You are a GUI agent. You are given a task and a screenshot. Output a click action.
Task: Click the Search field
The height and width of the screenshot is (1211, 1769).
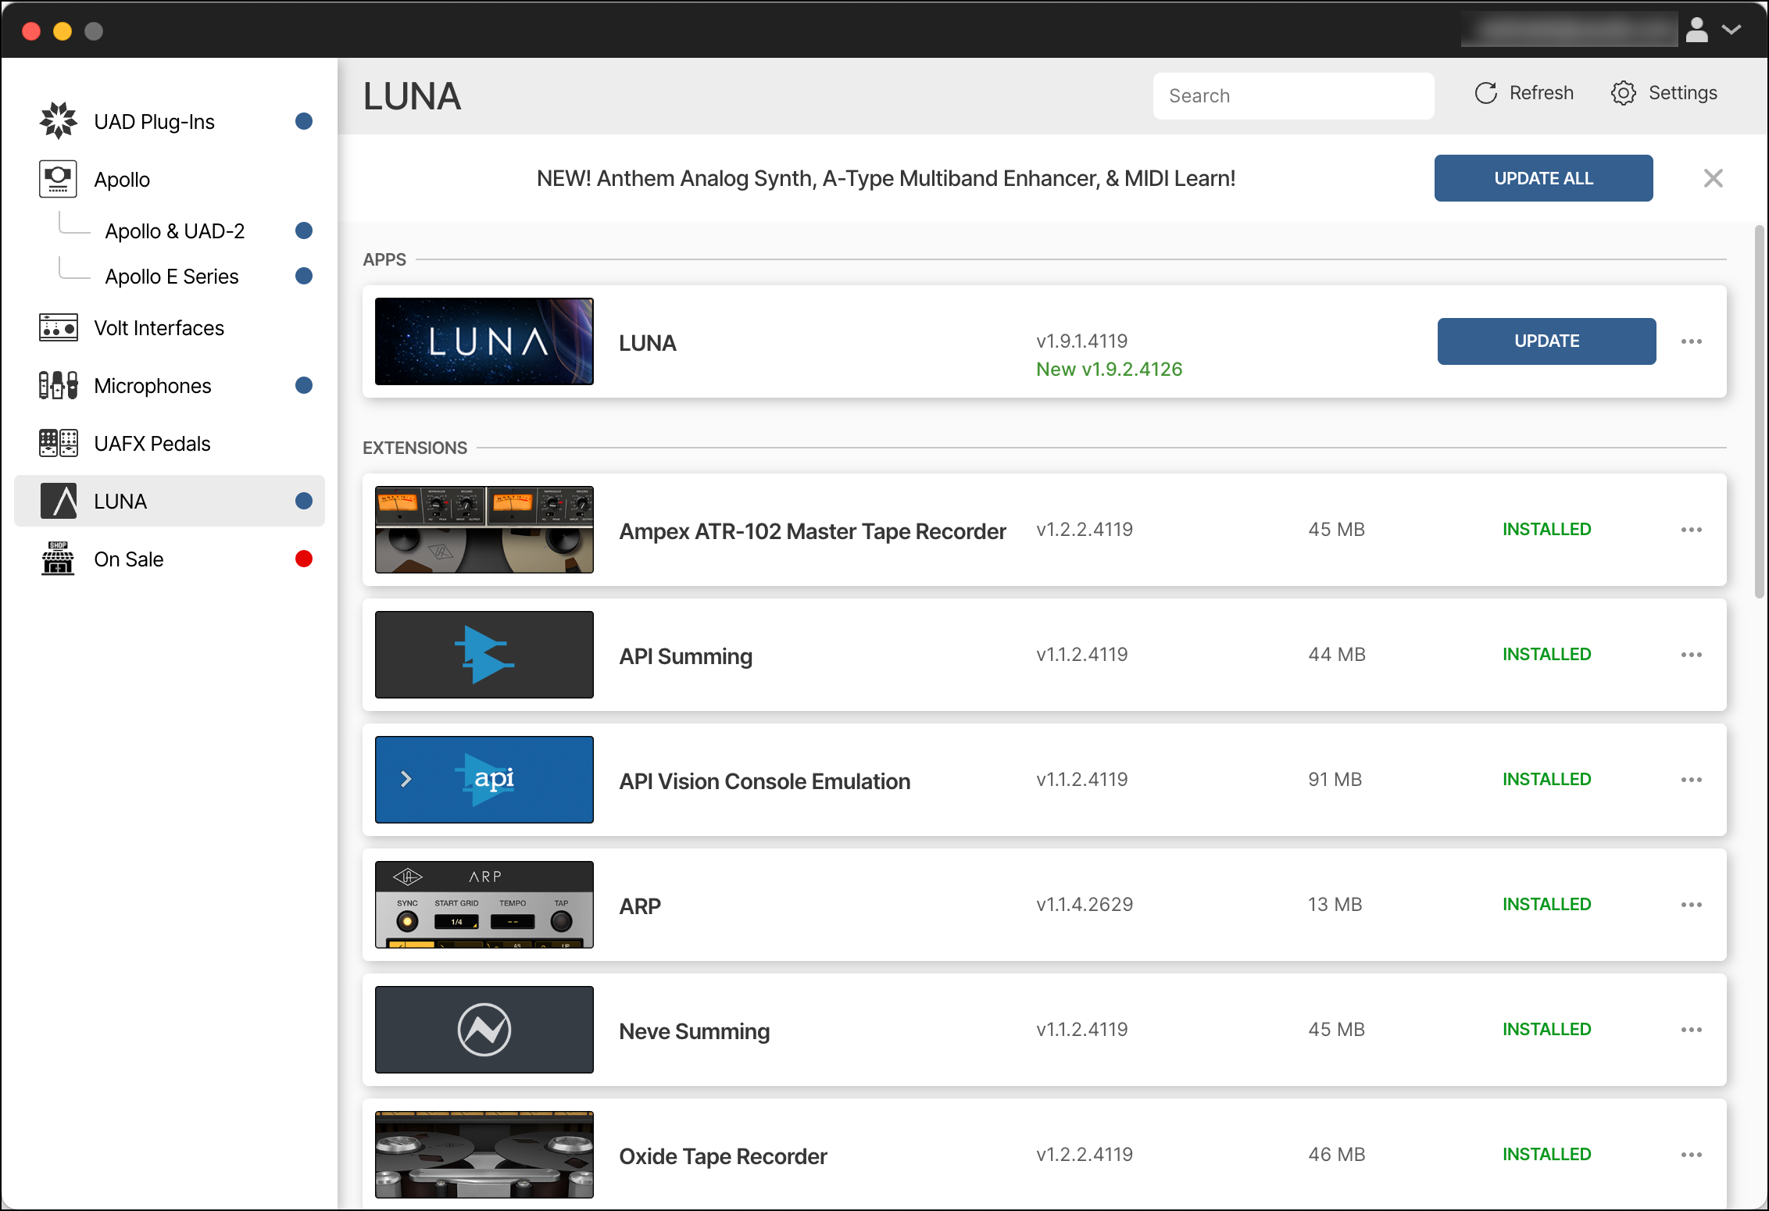1293,95
